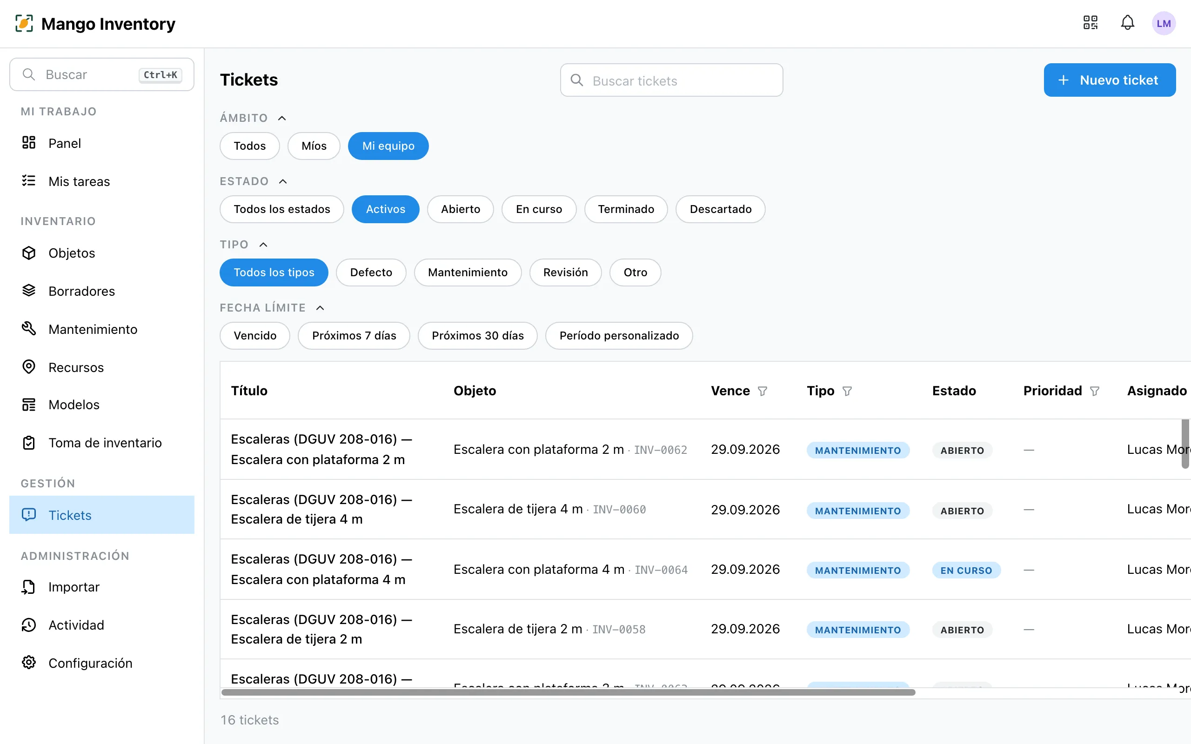Click the Panel dashboard icon
Image resolution: width=1191 pixels, height=744 pixels.
pos(29,143)
